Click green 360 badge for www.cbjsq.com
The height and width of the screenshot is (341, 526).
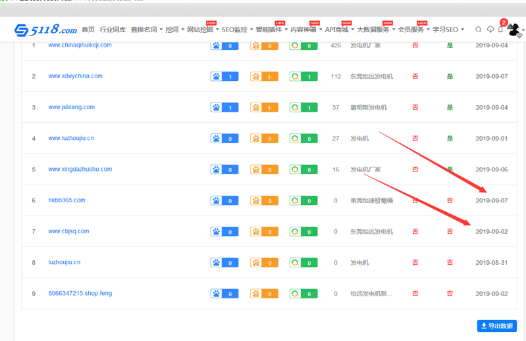click(303, 231)
